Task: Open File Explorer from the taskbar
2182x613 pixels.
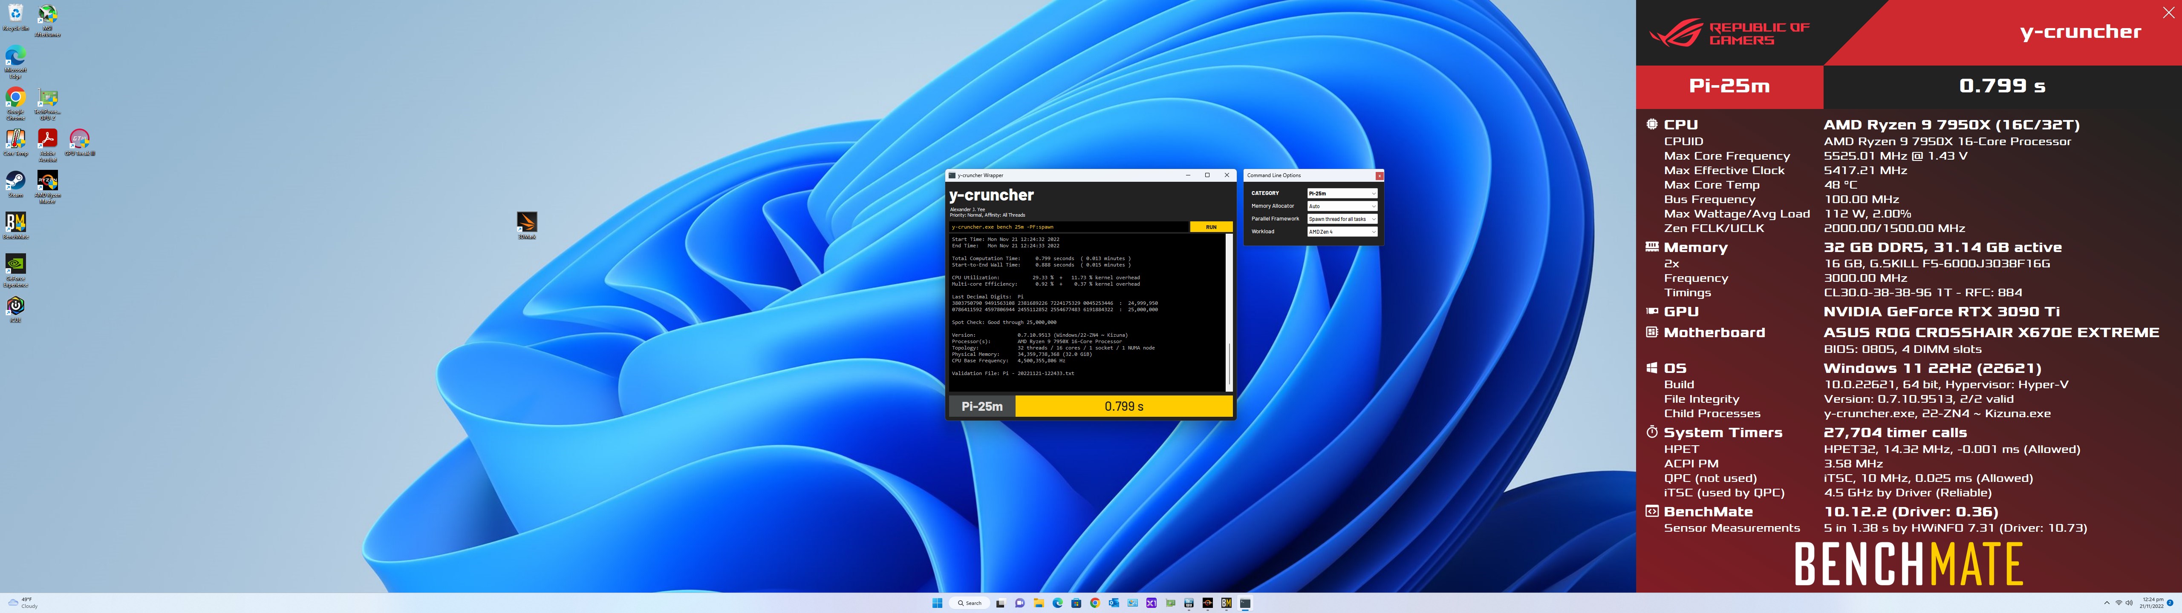Action: click(x=1039, y=603)
